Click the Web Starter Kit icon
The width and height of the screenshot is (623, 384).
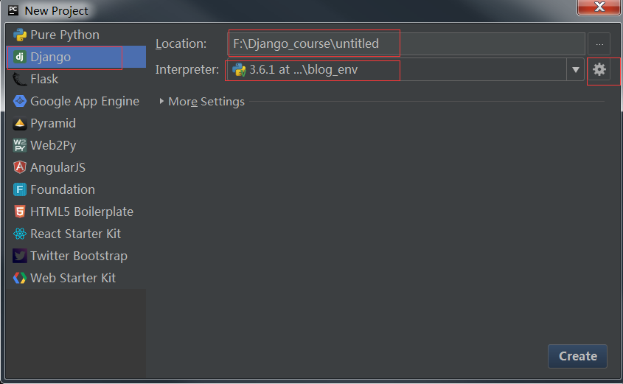point(19,278)
